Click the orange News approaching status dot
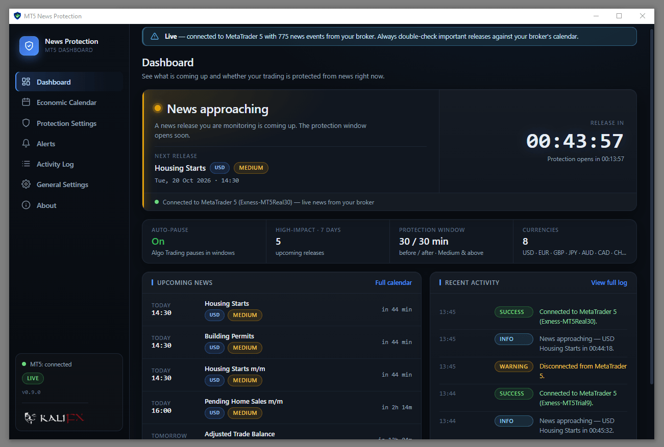This screenshot has height=447, width=664. coord(158,108)
